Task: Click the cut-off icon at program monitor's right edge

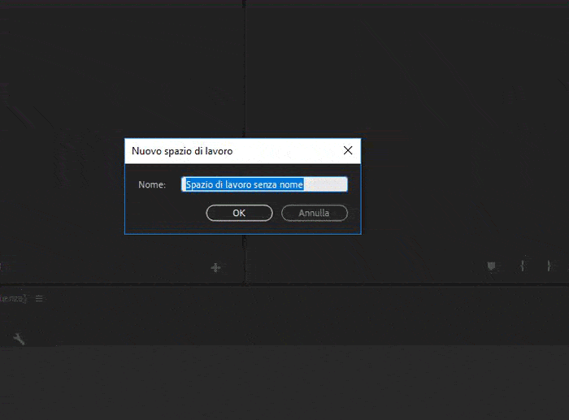Action: coord(567,266)
